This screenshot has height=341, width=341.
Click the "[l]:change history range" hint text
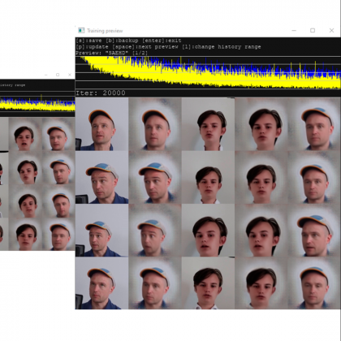(x=222, y=47)
